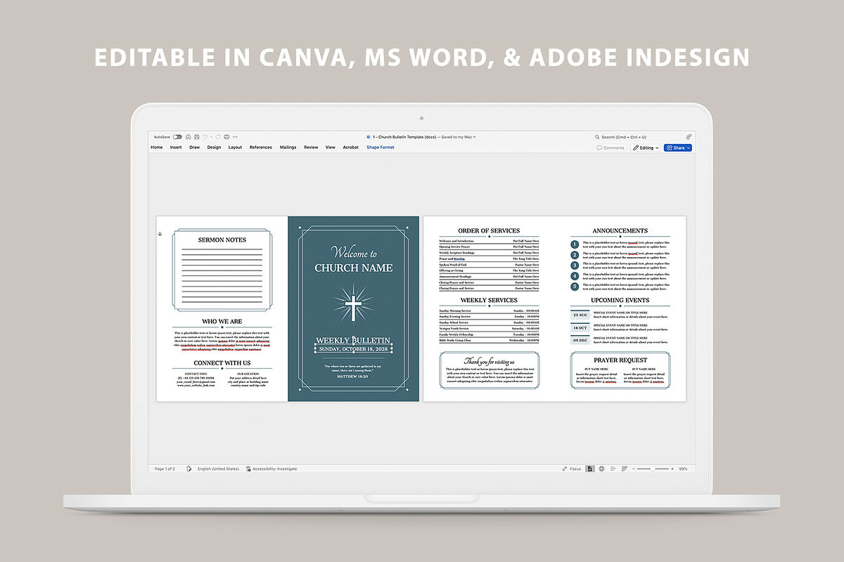Click the Thank you for visiting us text
The width and height of the screenshot is (844, 562).
click(489, 361)
